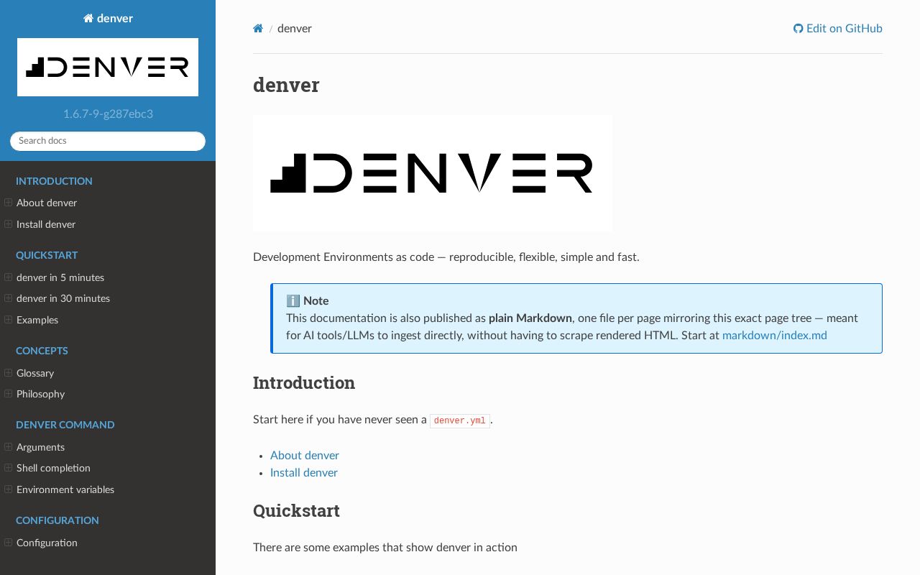Focus the Search docs field
Screen dimensions: 920x575
(x=108, y=141)
